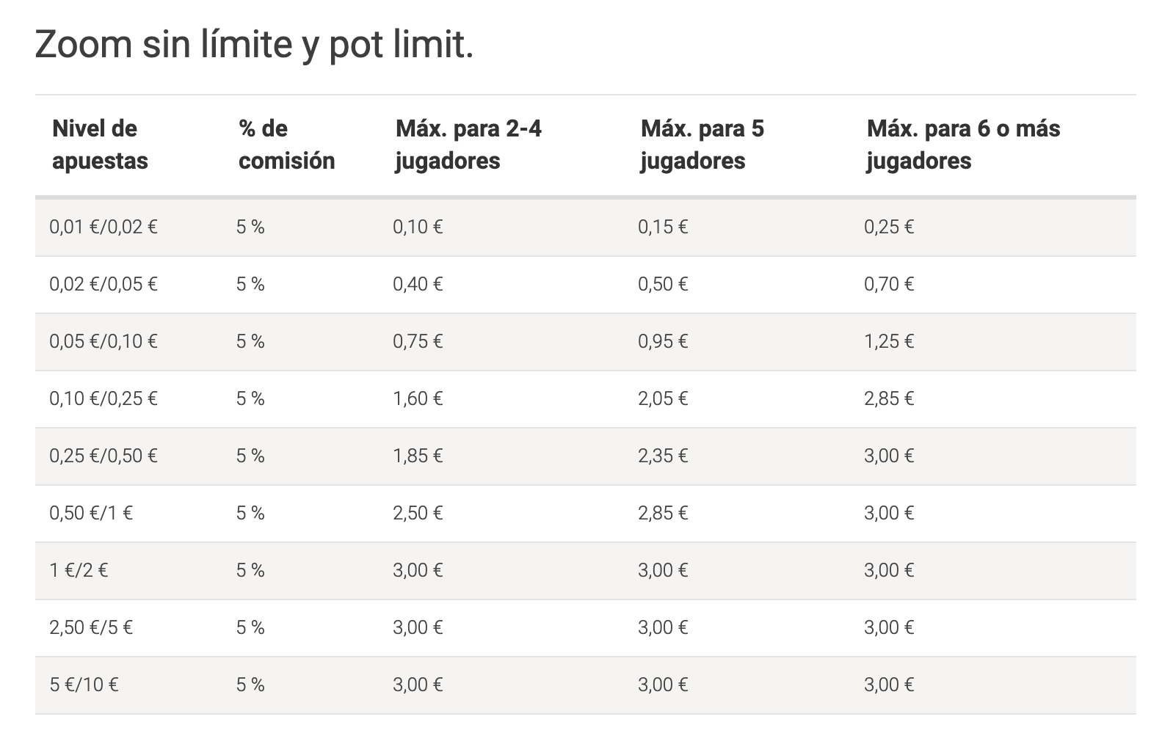Click the 0,70 € max value cell
The height and width of the screenshot is (744, 1151).
coord(889,284)
